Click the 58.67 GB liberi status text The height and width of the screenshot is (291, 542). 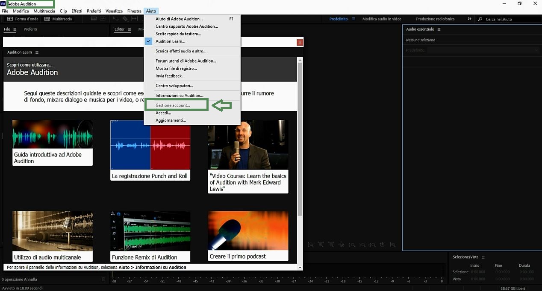pyautogui.click(x=513, y=288)
